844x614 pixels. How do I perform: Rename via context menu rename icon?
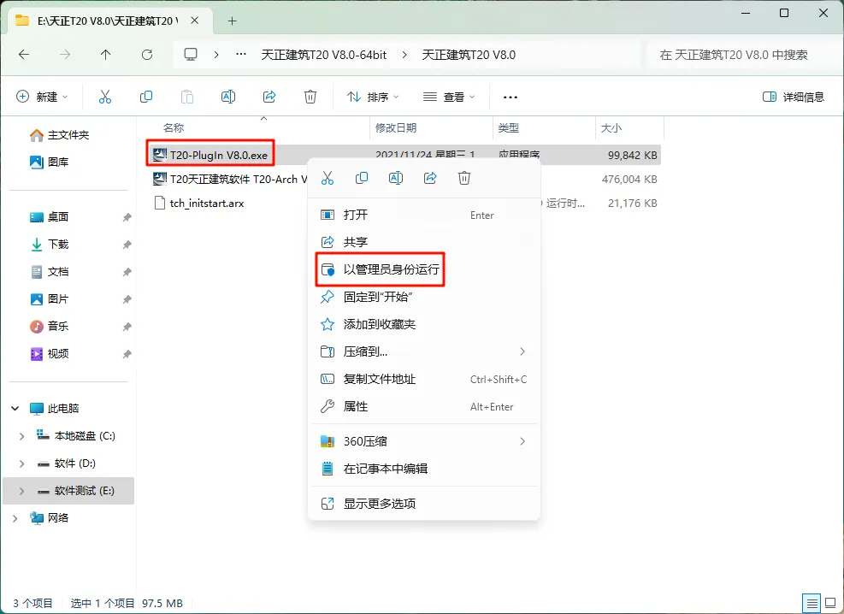click(396, 178)
